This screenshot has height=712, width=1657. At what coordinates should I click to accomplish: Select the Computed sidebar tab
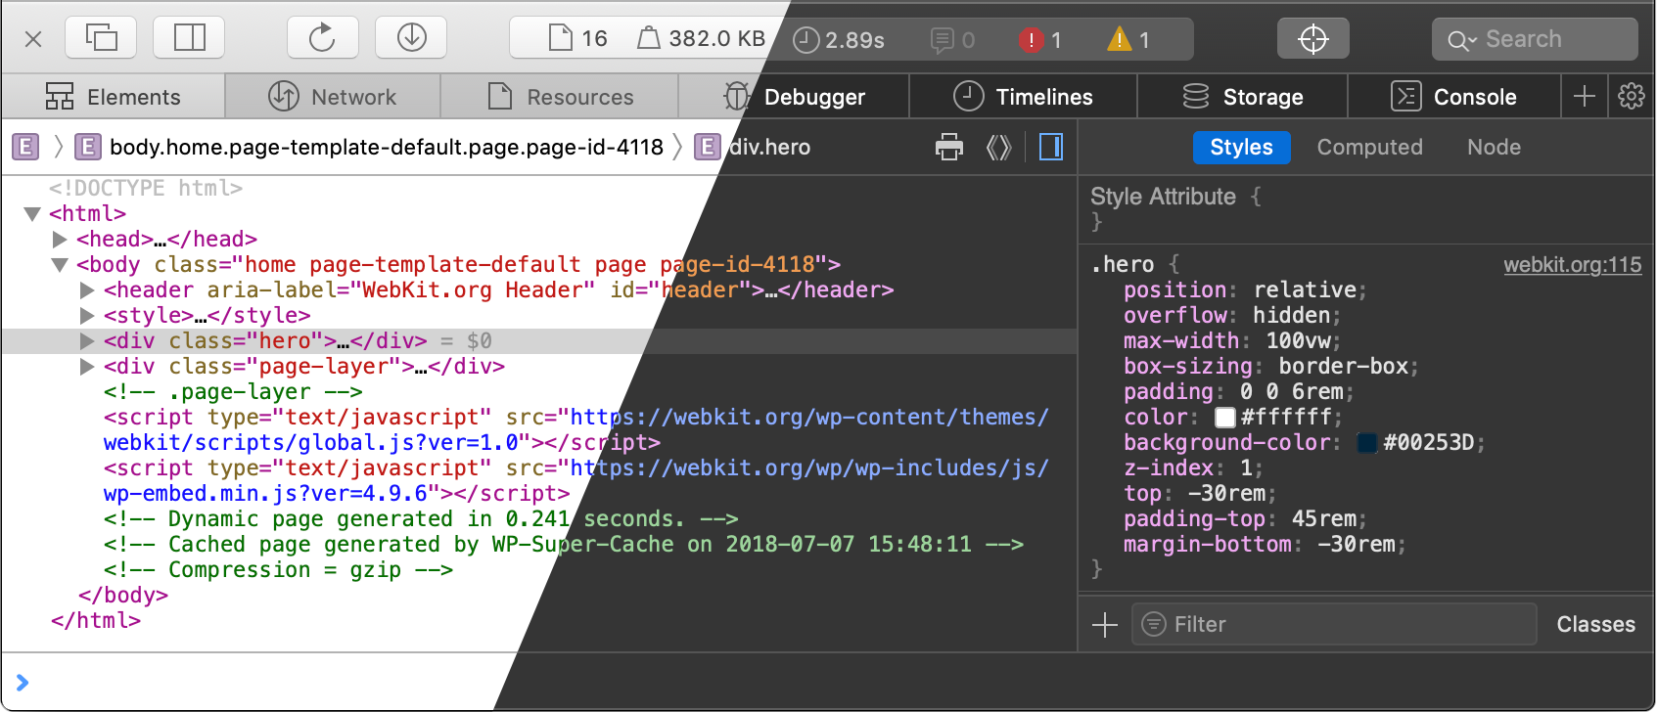tap(1369, 147)
